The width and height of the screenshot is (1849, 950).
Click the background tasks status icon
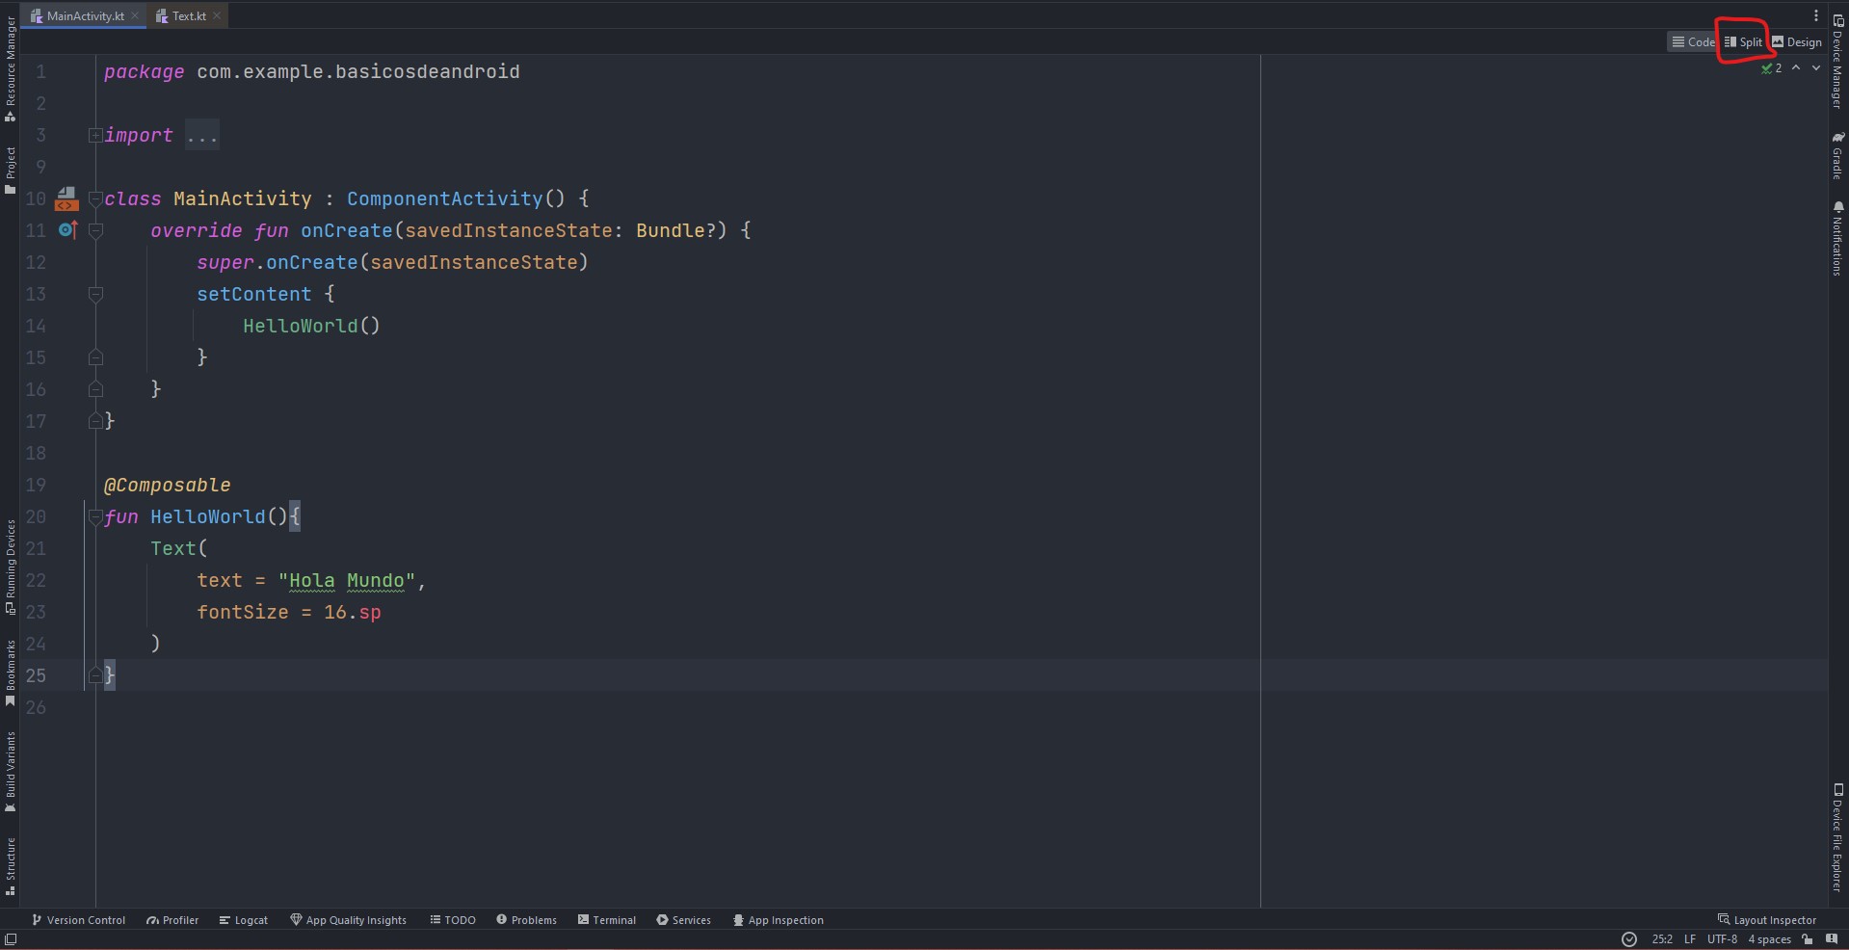click(x=1629, y=939)
